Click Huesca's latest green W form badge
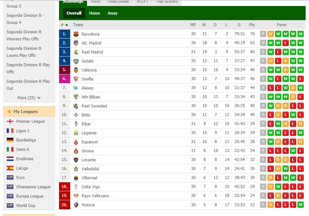The width and height of the screenshot is (309, 216). point(300,205)
